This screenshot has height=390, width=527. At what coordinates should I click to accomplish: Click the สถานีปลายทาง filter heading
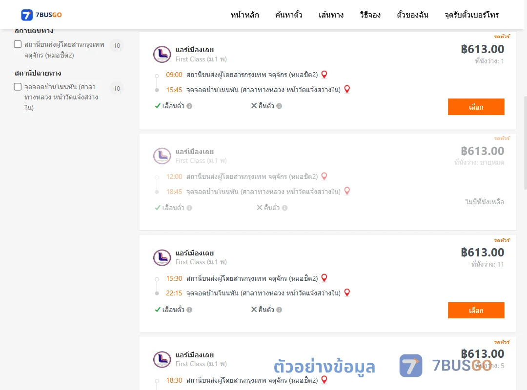[38, 73]
